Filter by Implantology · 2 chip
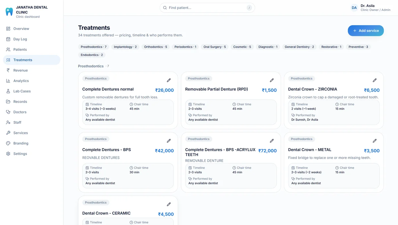This screenshot has height=225, width=398. click(x=125, y=47)
